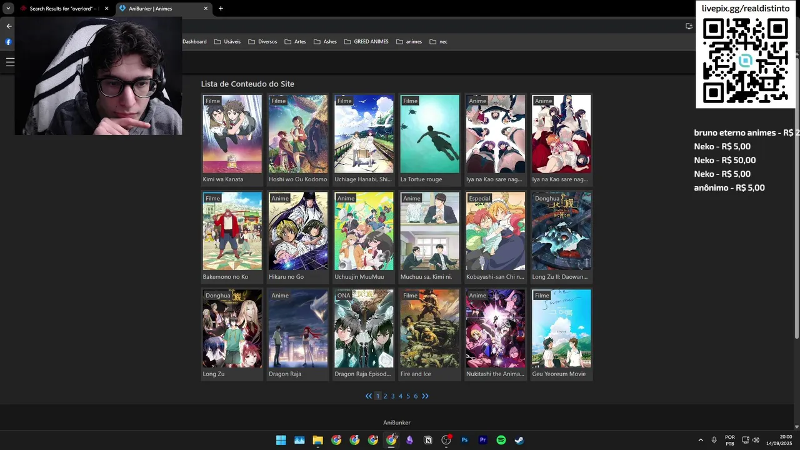The image size is (800, 450).
Task: Open Obsidian from the taskbar
Action: point(409,440)
